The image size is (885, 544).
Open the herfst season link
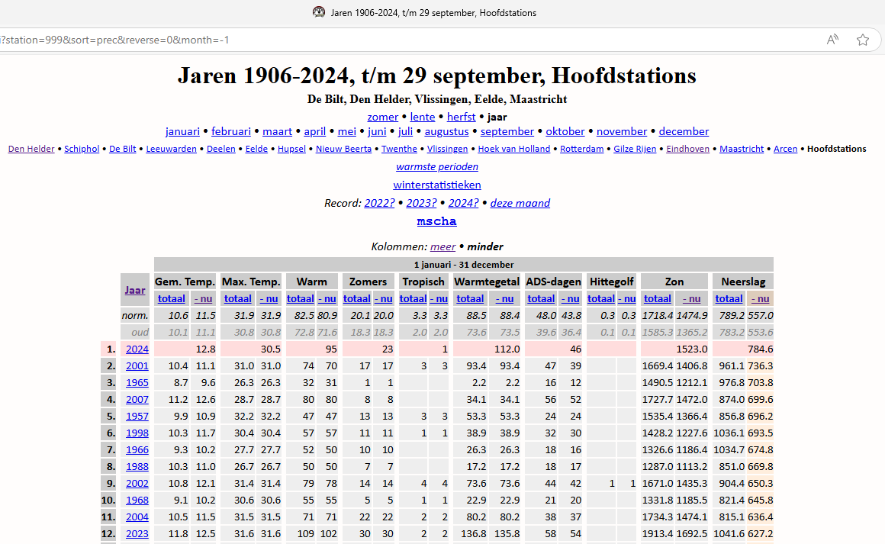pyautogui.click(x=461, y=117)
